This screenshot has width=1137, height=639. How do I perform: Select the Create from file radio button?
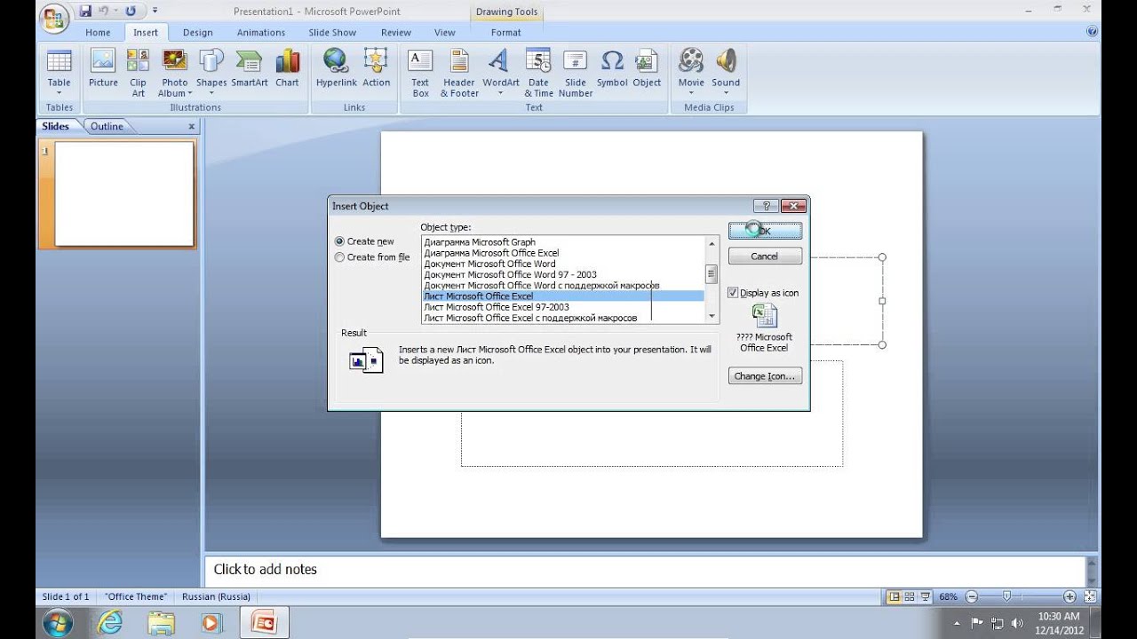coord(339,256)
